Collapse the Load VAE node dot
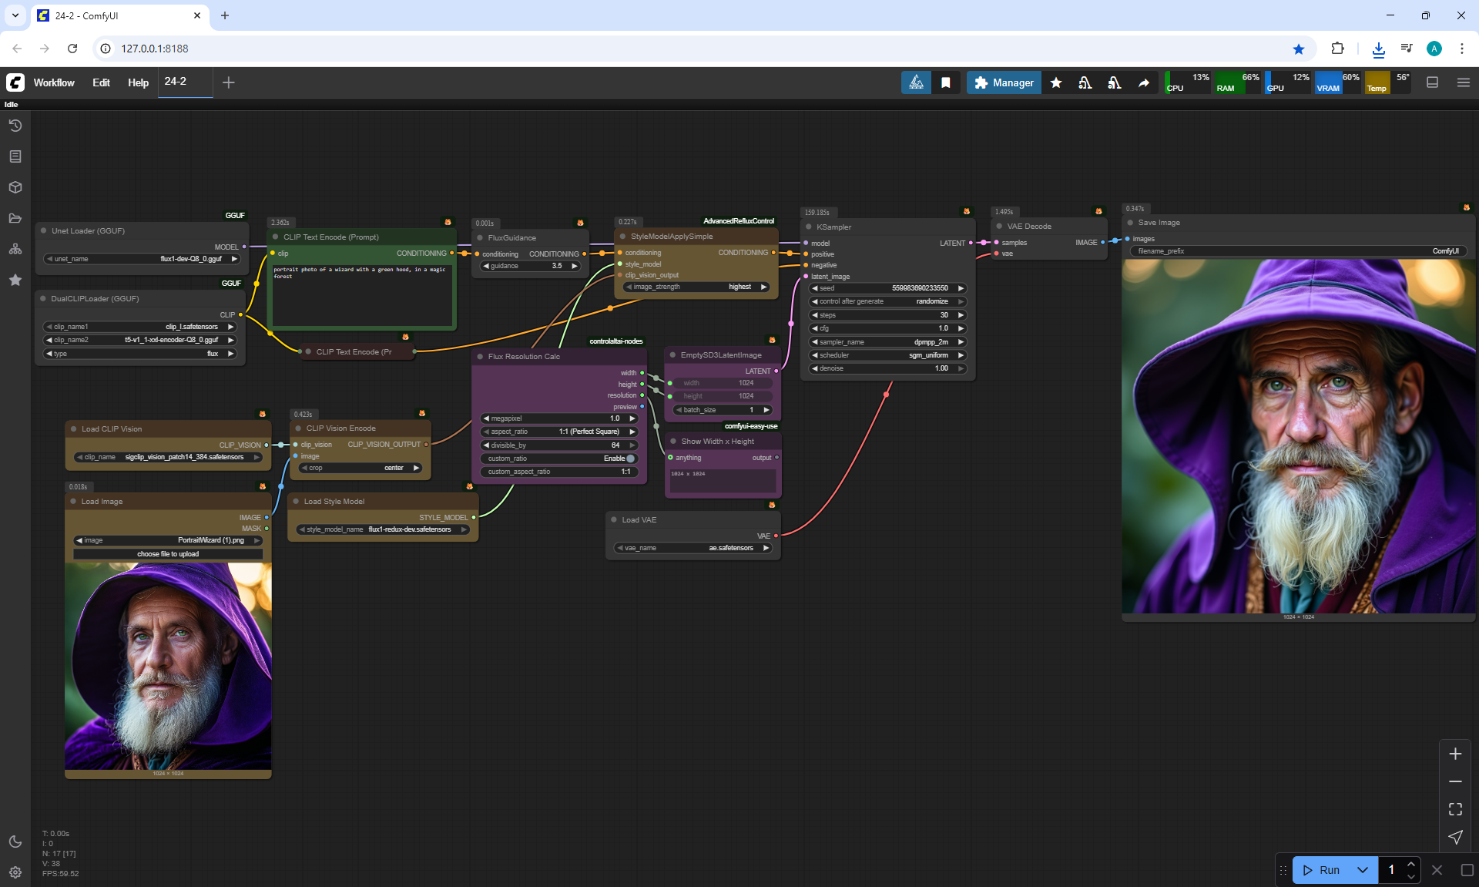The height and width of the screenshot is (887, 1479). (614, 520)
